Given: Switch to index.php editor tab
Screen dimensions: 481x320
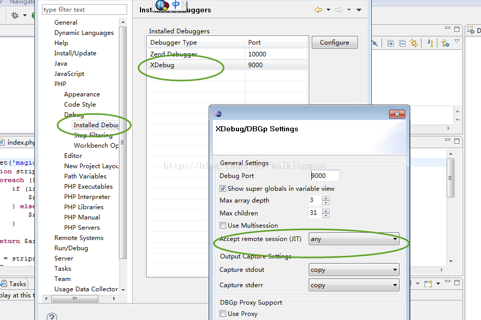Looking at the screenshot, I should pyautogui.click(x=17, y=143).
